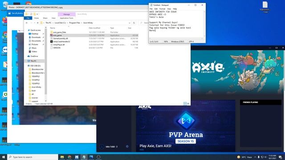Open Notepad Edit menu
The width and height of the screenshot is (285, 160).
click(156, 9)
